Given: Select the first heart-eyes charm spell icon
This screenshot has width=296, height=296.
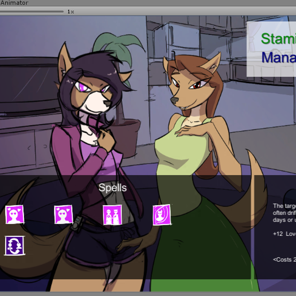Looking at the screenshot, I should coord(14,215).
